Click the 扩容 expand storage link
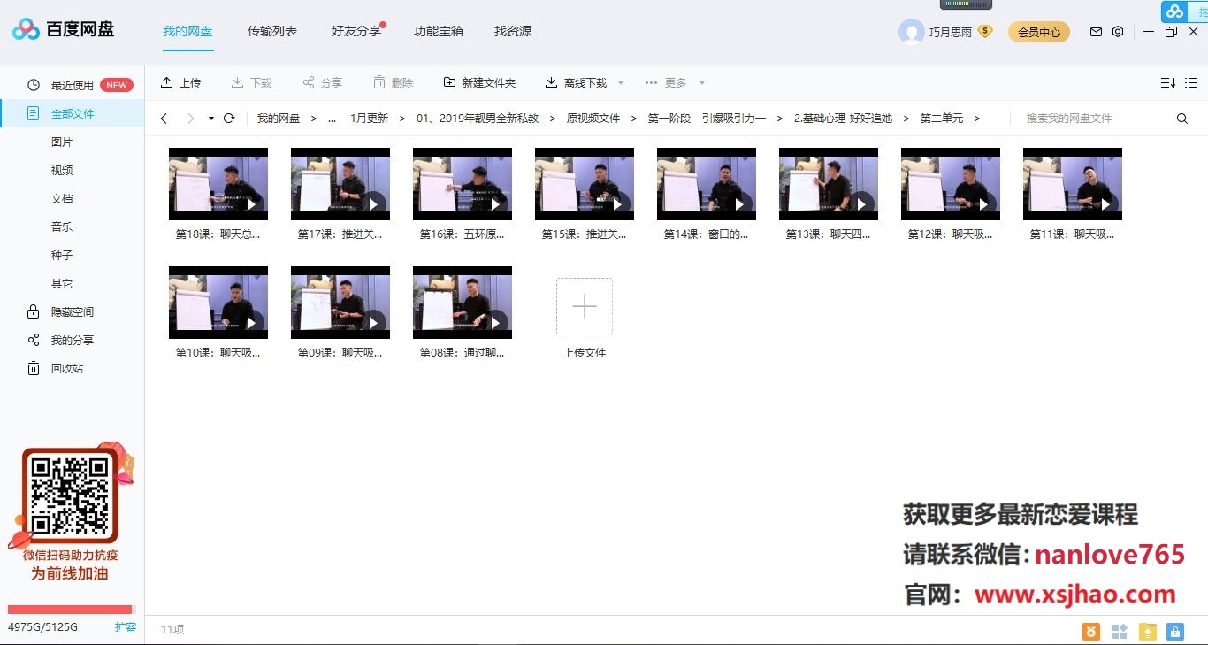The height and width of the screenshot is (645, 1208). coord(126,627)
